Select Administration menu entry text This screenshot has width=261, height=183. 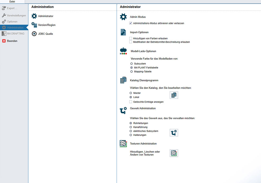click(15, 27)
